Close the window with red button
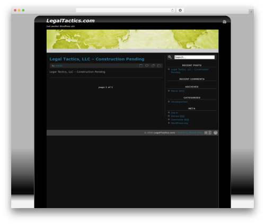 tap(15, 11)
